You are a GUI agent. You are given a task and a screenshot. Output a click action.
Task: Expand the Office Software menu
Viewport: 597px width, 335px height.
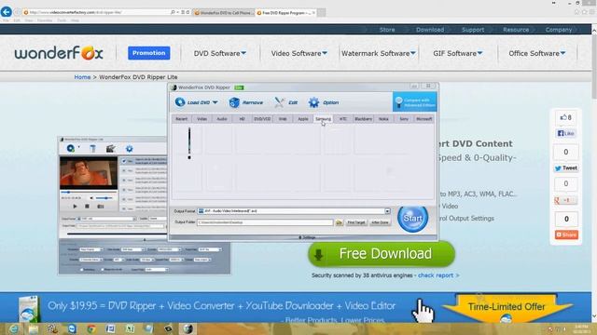pyautogui.click(x=537, y=54)
